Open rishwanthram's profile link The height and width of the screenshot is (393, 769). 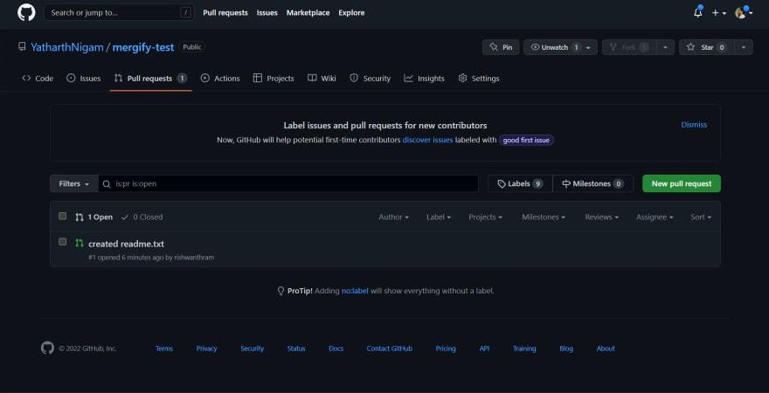(x=194, y=258)
